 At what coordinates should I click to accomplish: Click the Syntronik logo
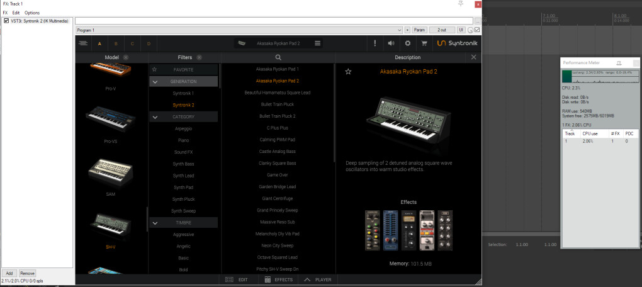coord(457,43)
